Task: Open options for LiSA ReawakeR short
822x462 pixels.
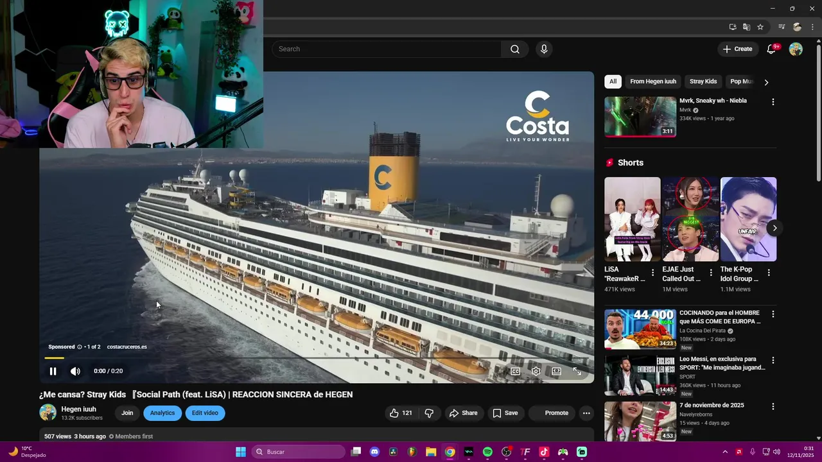Action: pos(653,273)
